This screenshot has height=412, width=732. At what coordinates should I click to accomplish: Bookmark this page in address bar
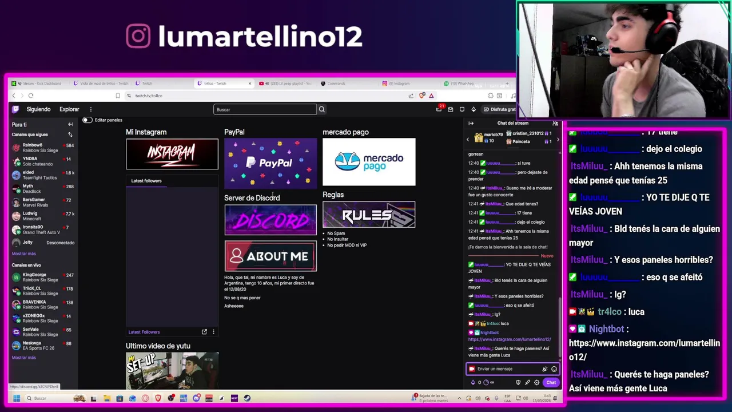[118, 96]
